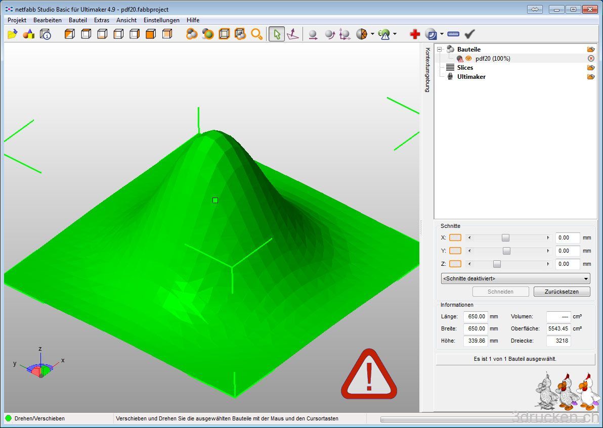The height and width of the screenshot is (428, 603).
Task: Toggle visibility eye of pdf20 part
Action: [x=468, y=59]
